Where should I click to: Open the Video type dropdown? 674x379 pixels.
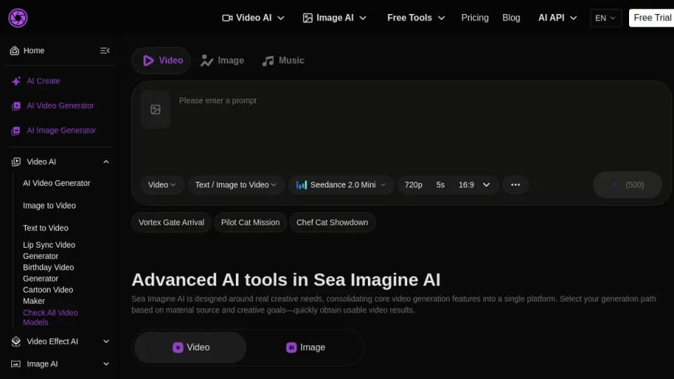tap(162, 185)
